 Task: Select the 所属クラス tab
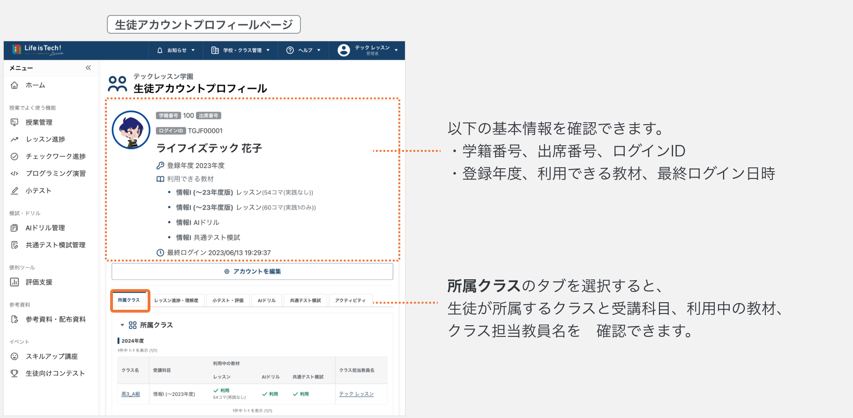(129, 300)
